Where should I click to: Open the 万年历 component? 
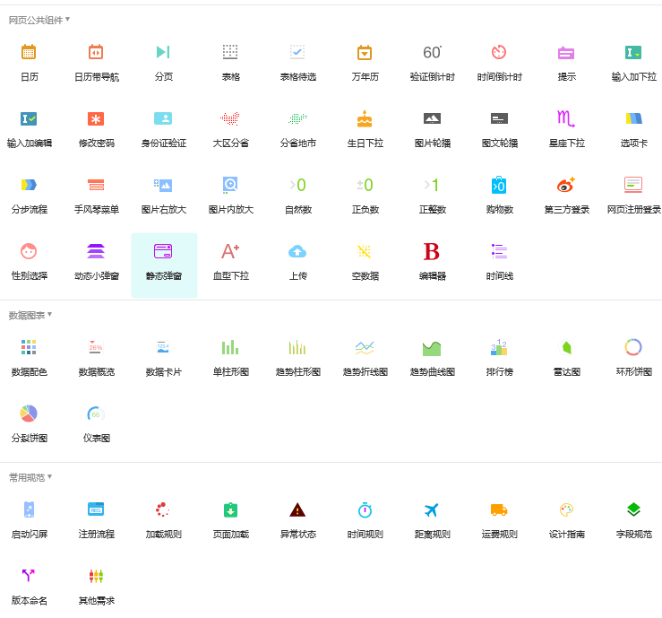[365, 52]
